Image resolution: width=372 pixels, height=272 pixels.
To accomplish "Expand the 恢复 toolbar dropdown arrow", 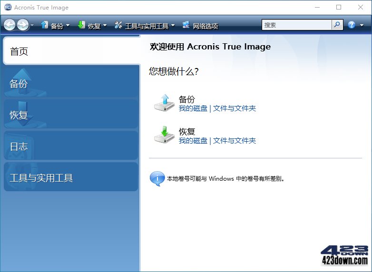I will pyautogui.click(x=105, y=25).
